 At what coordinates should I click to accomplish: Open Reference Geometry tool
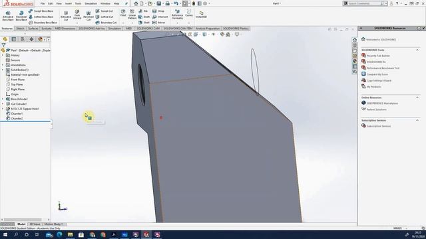pyautogui.click(x=178, y=15)
